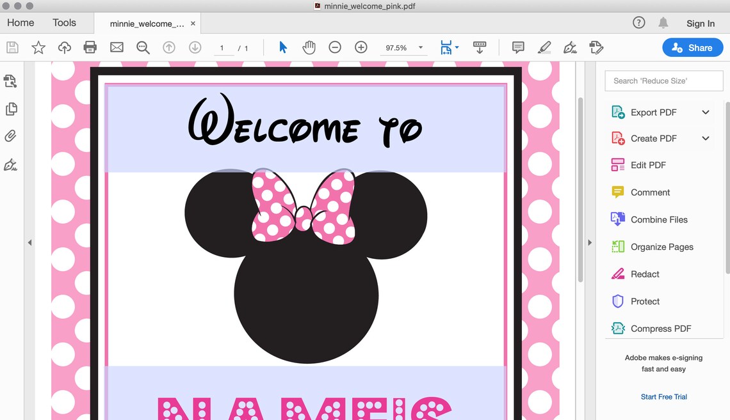Viewport: 730px width, 420px height.
Task: Click the blue Share button
Action: tap(692, 47)
